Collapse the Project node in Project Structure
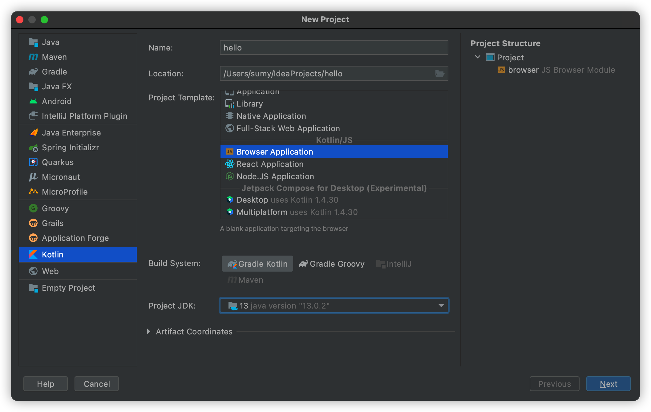 coord(478,57)
